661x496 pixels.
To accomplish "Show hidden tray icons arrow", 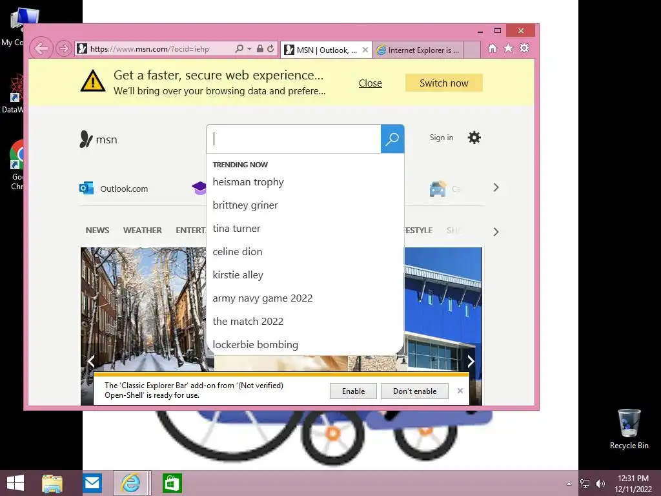I will pyautogui.click(x=569, y=484).
